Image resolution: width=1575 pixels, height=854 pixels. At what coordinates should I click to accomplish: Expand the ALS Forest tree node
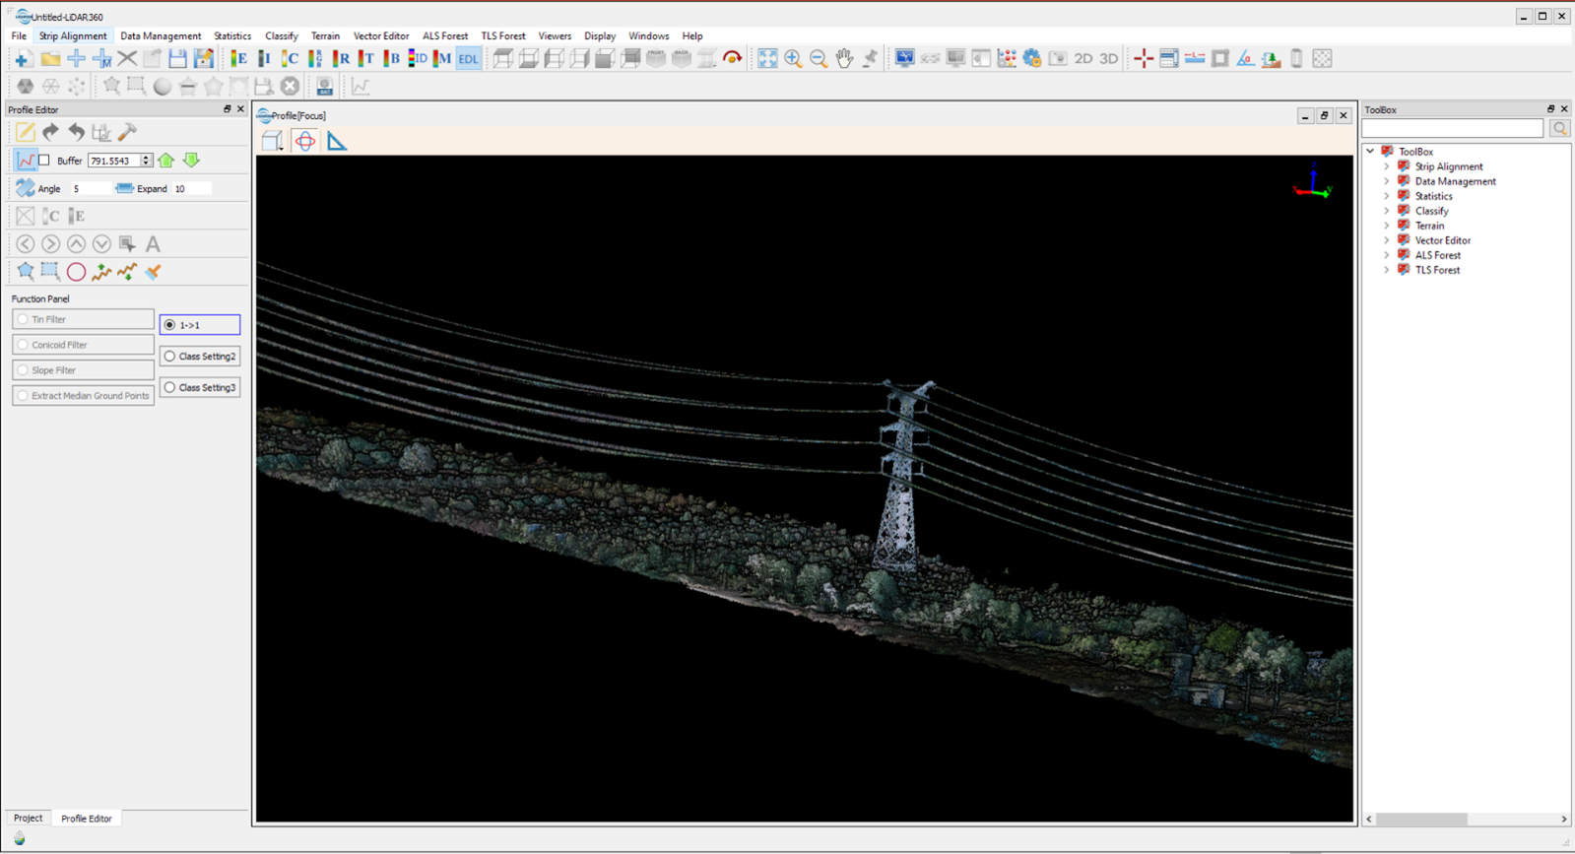[x=1387, y=255]
